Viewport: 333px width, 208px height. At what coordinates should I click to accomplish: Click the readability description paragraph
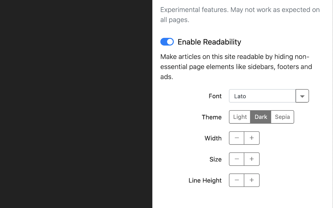(x=236, y=67)
